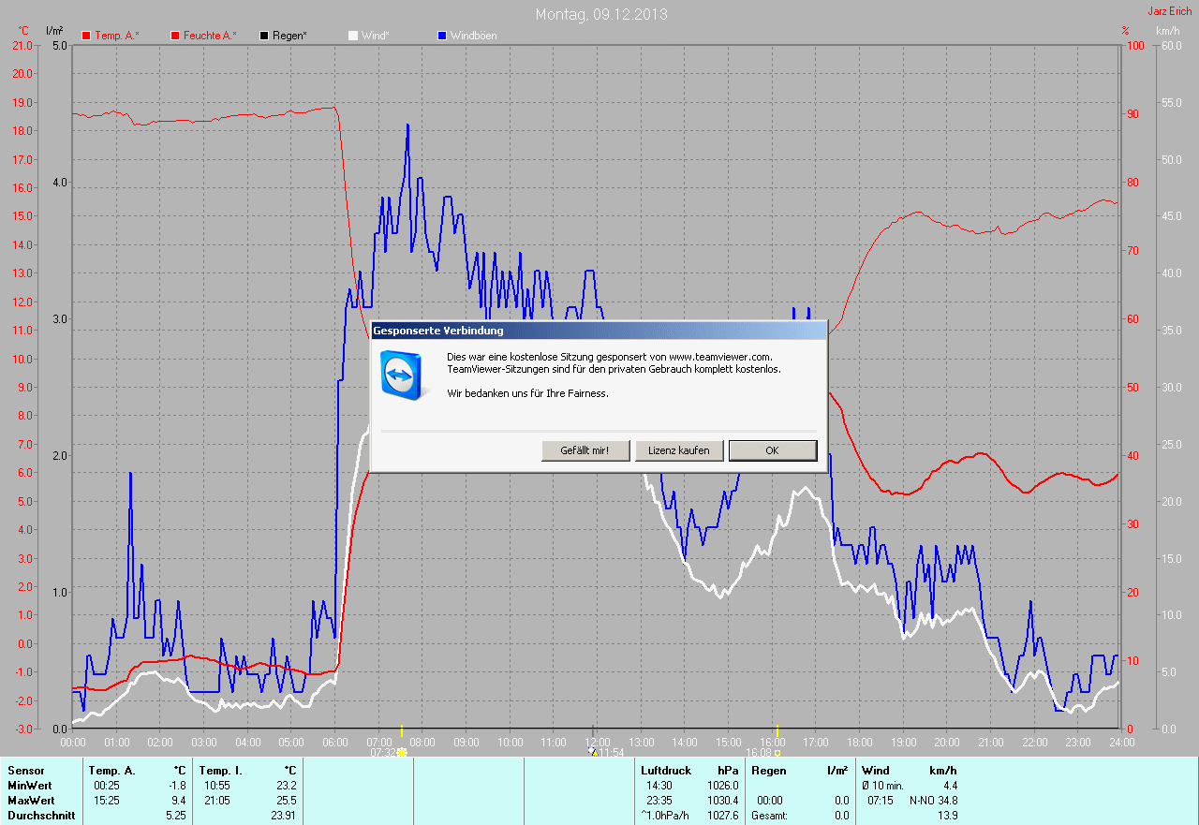Click the red Feuchte A. legend square
Image resolution: width=1199 pixels, height=825 pixels.
click(175, 36)
